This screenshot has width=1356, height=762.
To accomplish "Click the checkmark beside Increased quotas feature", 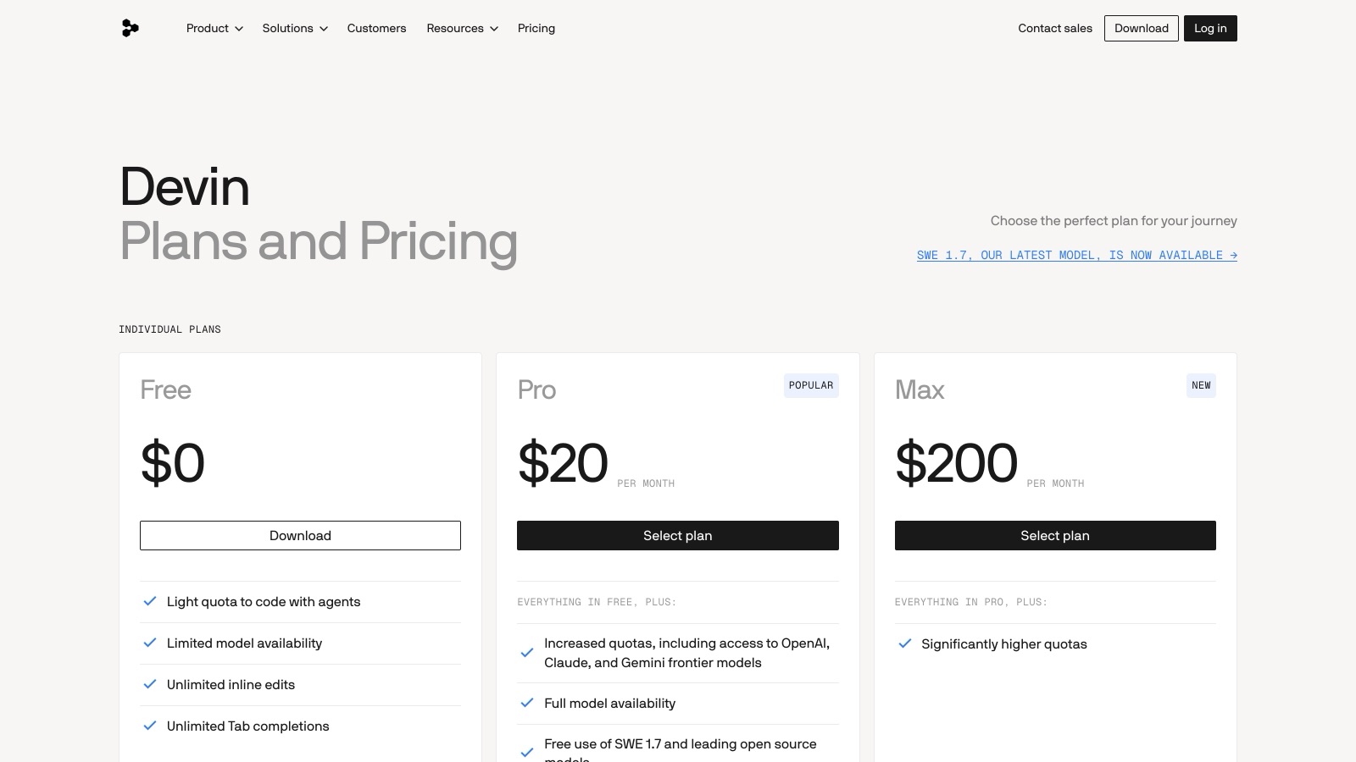I will 527,653.
